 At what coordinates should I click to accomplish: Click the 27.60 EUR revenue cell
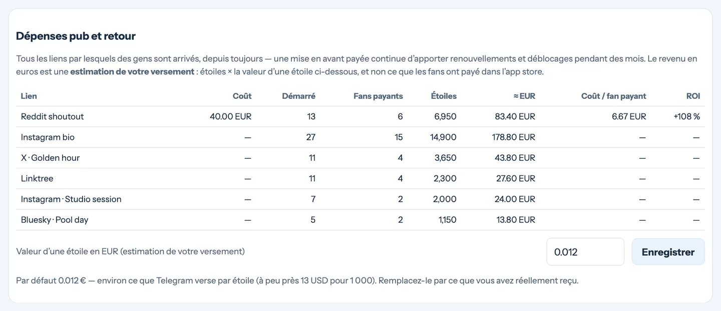point(516,178)
